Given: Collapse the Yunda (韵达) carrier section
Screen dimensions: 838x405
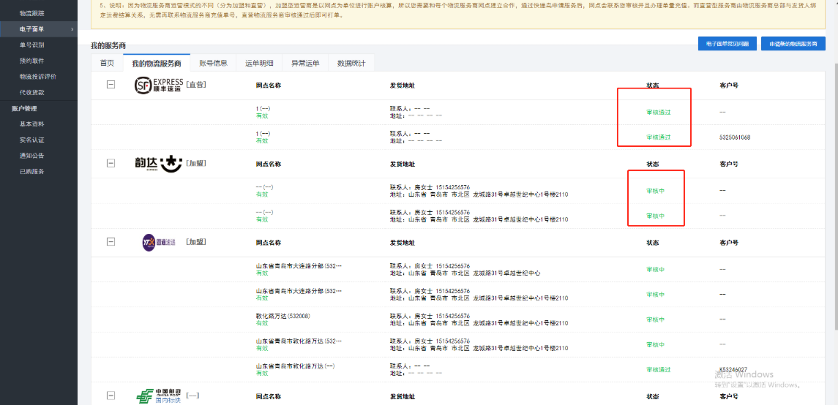Looking at the screenshot, I should (111, 163).
